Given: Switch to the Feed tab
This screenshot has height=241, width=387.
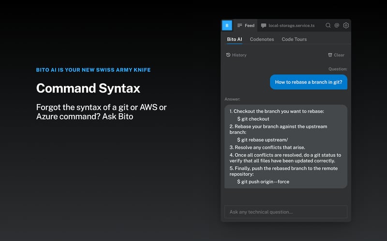Looking at the screenshot, I should coord(246,26).
